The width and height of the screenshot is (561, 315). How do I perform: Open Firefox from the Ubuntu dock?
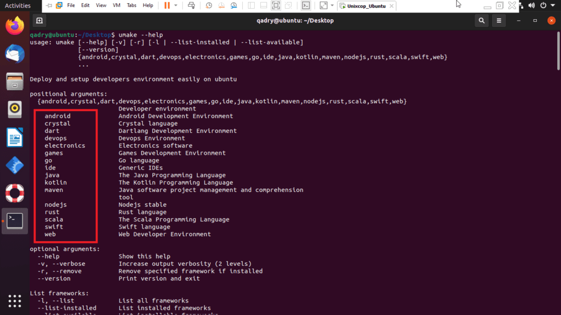pyautogui.click(x=15, y=26)
